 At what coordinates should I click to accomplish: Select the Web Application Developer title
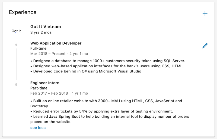[56, 43]
